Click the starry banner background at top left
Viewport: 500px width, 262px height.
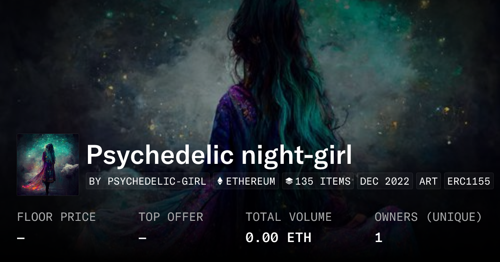pyautogui.click(x=62, y=50)
